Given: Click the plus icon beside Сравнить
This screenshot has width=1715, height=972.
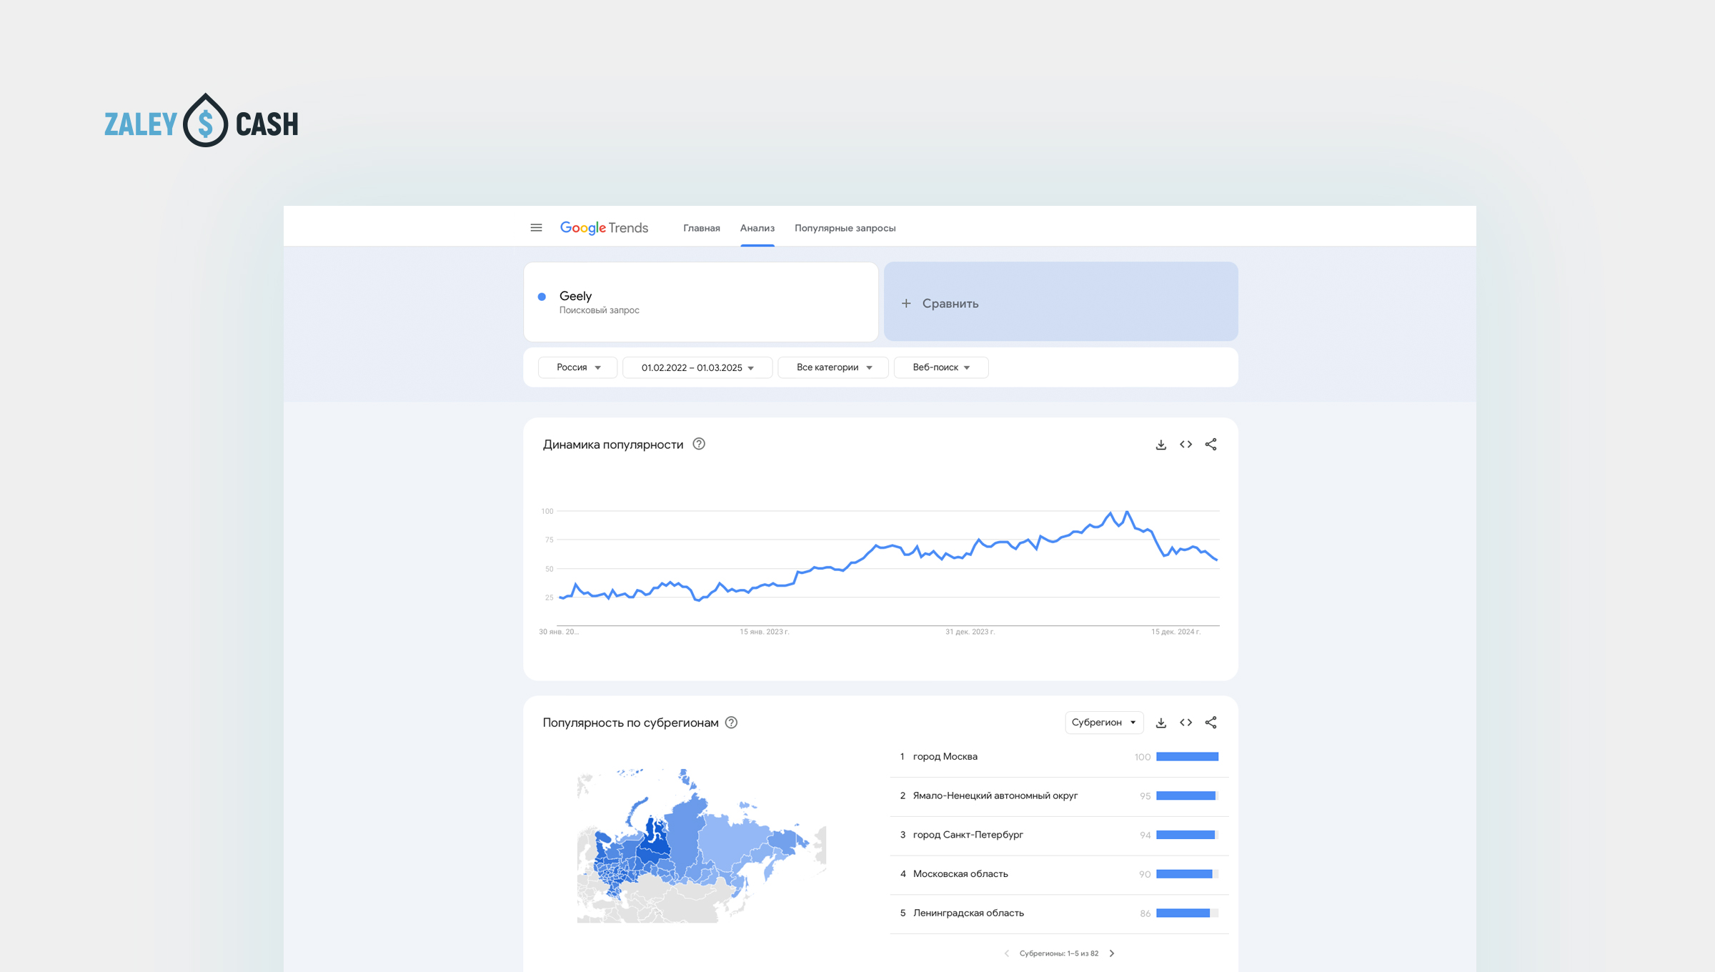Looking at the screenshot, I should [906, 303].
